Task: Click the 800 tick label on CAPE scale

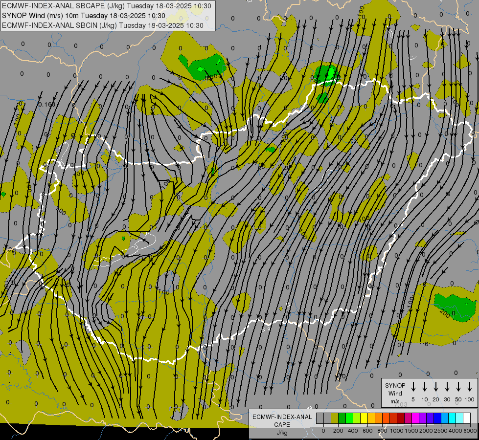Action: (382, 431)
